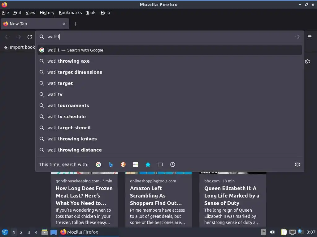Switch to workspace 3 in taskbar
The width and height of the screenshot is (317, 237).
click(x=29, y=232)
